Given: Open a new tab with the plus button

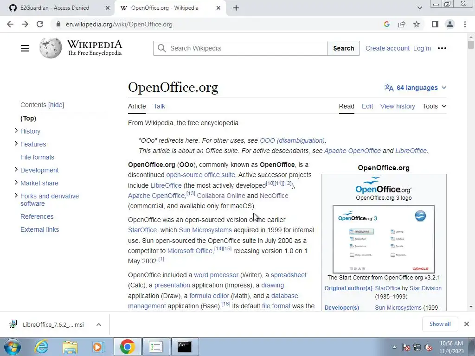Looking at the screenshot, I should (x=236, y=8).
